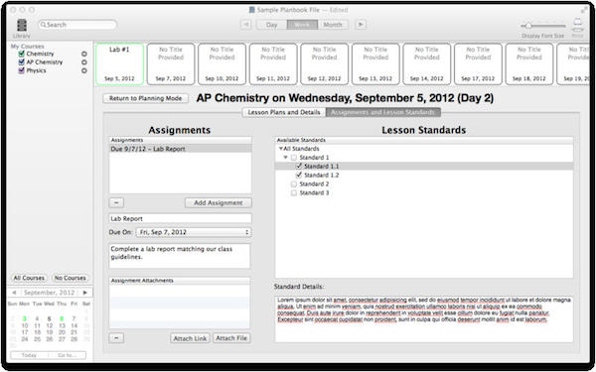Check the Standard 1 checkbox
This screenshot has width=596, height=372.
point(293,158)
